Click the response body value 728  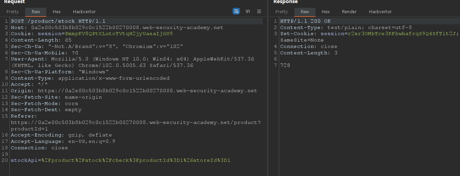pos(285,66)
